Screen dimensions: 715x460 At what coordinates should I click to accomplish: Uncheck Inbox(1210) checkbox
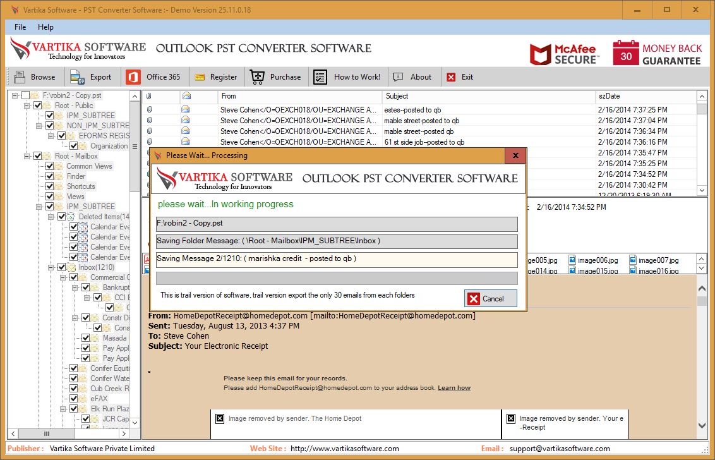click(x=61, y=267)
